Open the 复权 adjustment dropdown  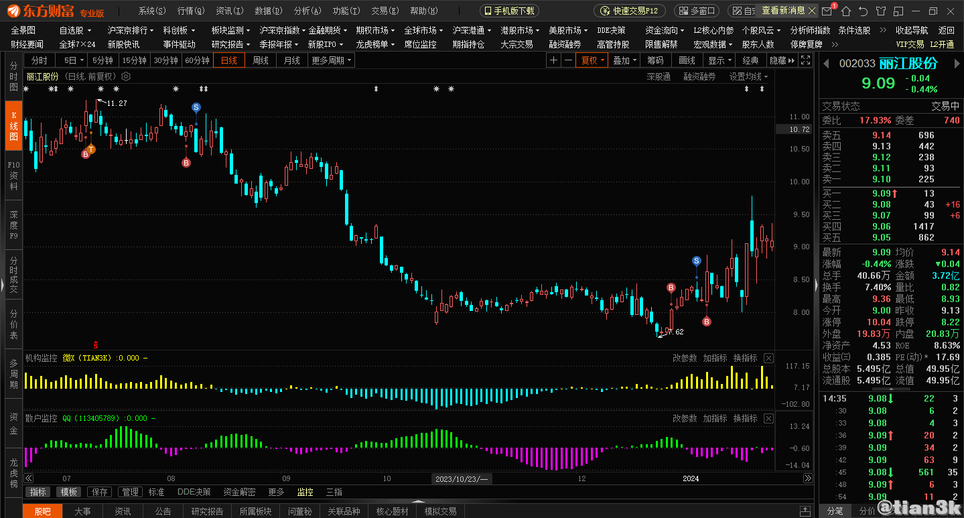[592, 60]
